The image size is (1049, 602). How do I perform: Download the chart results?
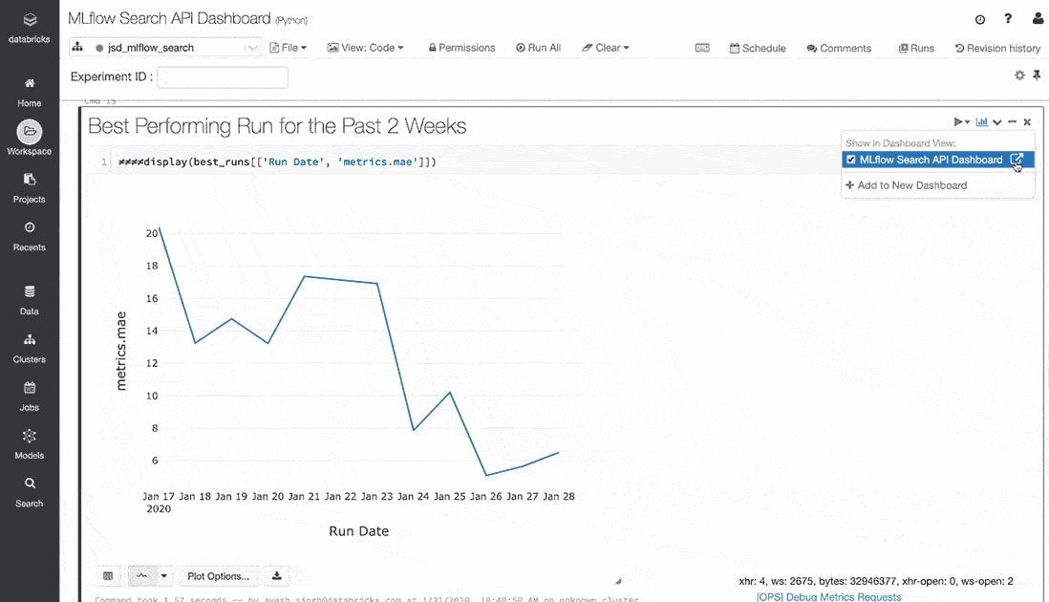point(277,576)
